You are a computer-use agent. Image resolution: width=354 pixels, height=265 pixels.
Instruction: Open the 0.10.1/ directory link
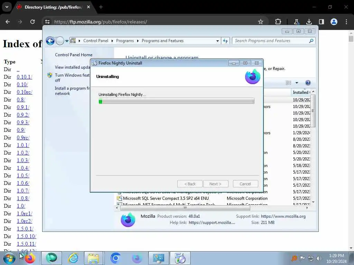(x=25, y=77)
